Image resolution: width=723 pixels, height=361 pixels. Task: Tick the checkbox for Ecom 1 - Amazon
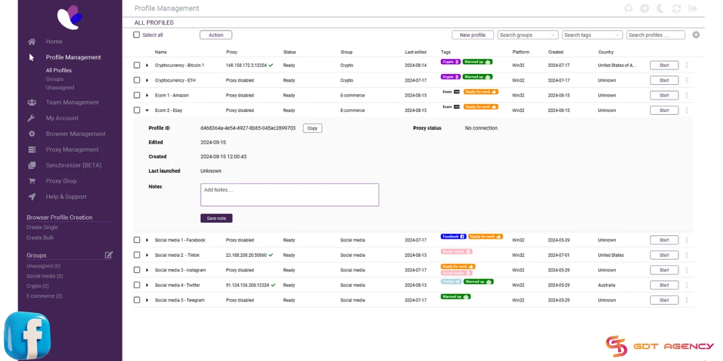pos(137,95)
